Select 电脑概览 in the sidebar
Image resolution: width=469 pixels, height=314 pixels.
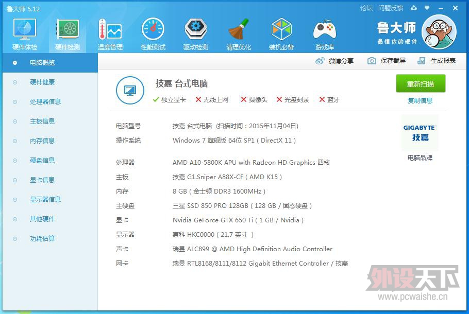pyautogui.click(x=51, y=63)
